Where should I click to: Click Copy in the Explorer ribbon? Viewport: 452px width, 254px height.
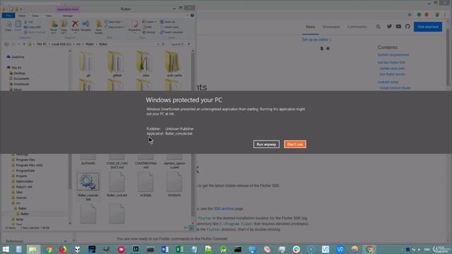point(8,26)
